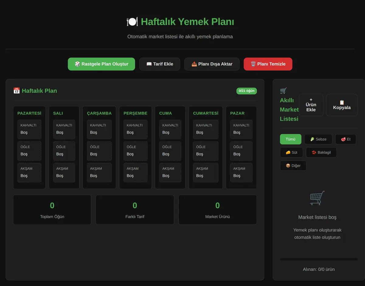Click the Market listesi boş message
Viewport: 365px width, 286px height.
tap(317, 217)
